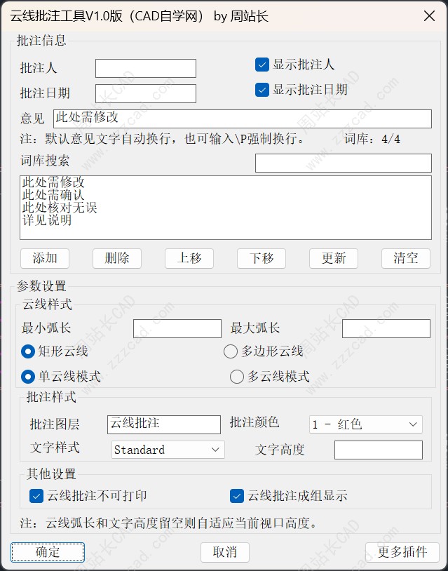Confirm with the 确定 button
The image size is (448, 571).
[x=48, y=552]
